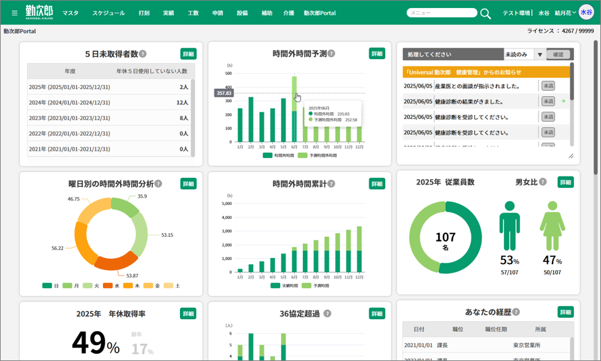Click 107名 employee count donut chart
Screen dimensions: 601x361
[446, 238]
